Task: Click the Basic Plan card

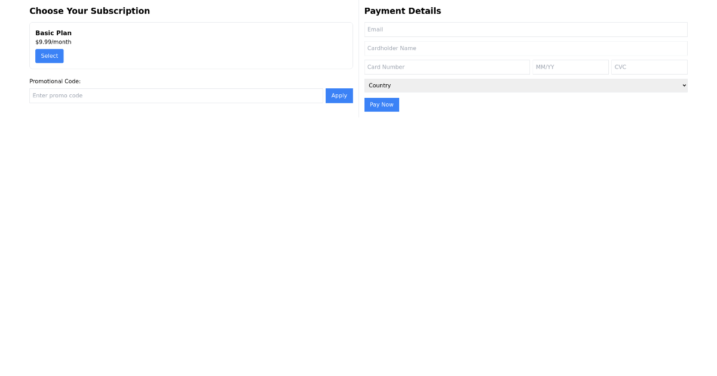Action: 191,45
